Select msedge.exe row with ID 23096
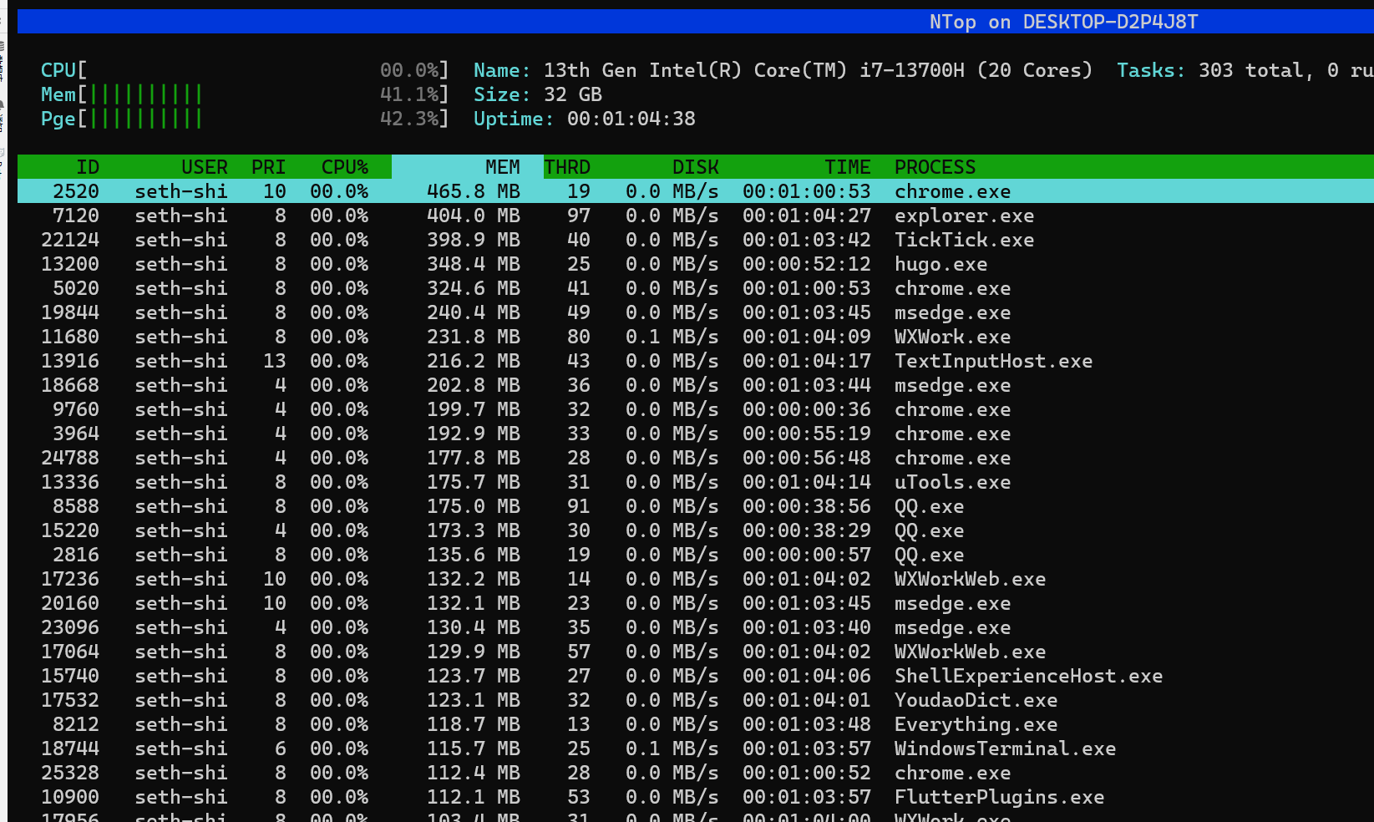The height and width of the screenshot is (822, 1374). click(x=696, y=627)
